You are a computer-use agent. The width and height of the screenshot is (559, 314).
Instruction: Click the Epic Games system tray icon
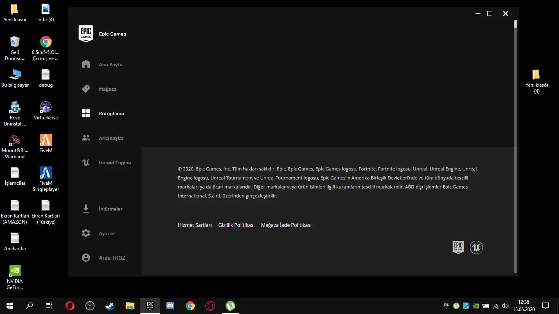tap(446, 306)
